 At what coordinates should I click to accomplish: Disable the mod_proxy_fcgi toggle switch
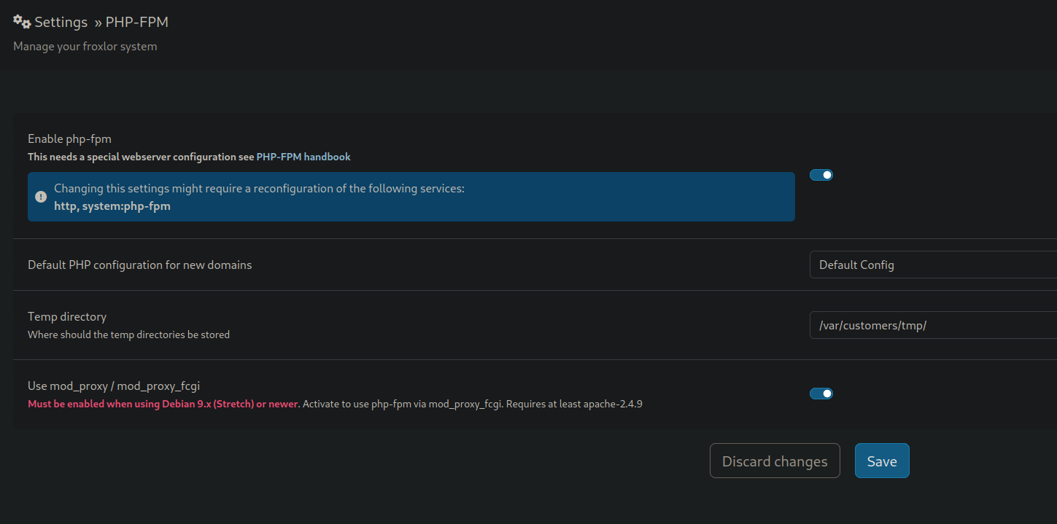[x=821, y=394]
